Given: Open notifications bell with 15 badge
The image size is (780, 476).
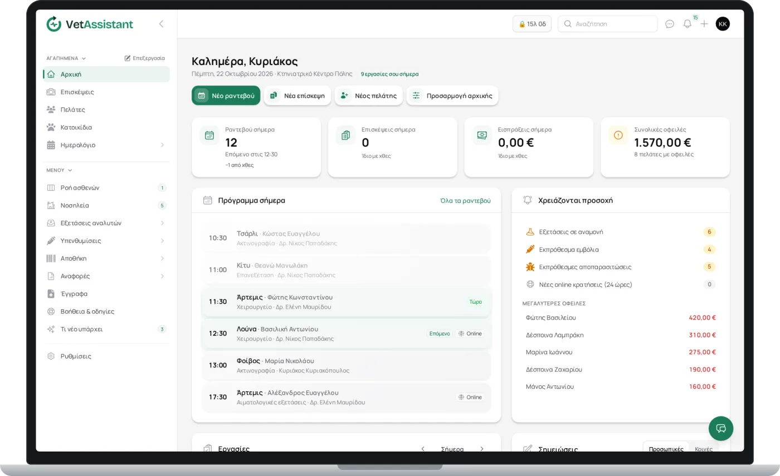Looking at the screenshot, I should [688, 24].
